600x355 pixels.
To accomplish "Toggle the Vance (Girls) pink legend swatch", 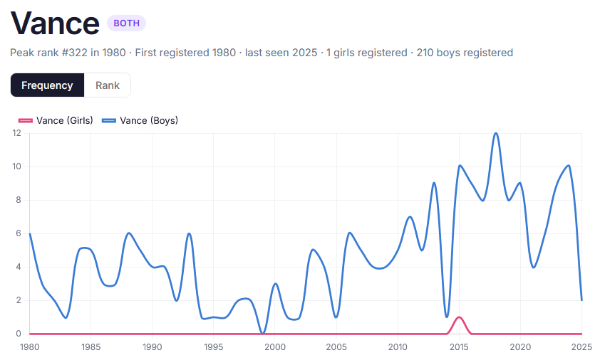I will click(x=26, y=120).
